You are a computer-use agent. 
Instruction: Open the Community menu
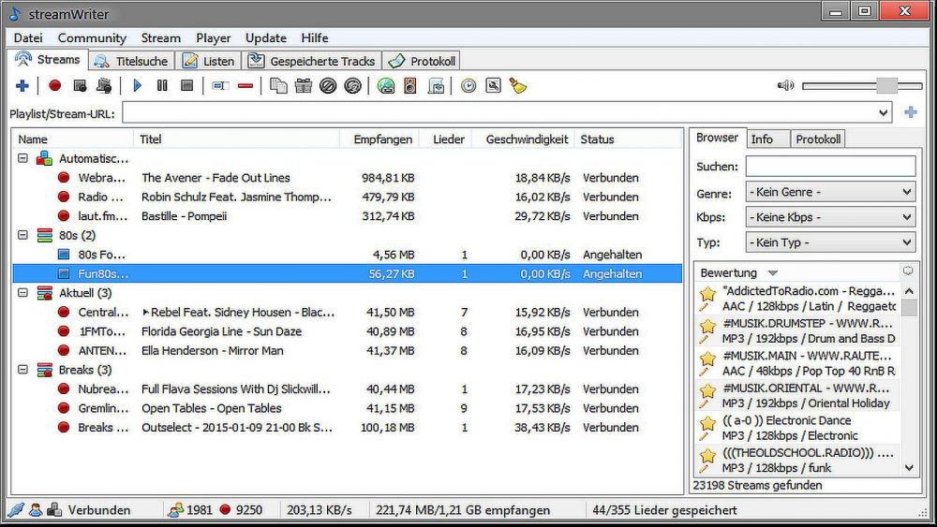(92, 37)
